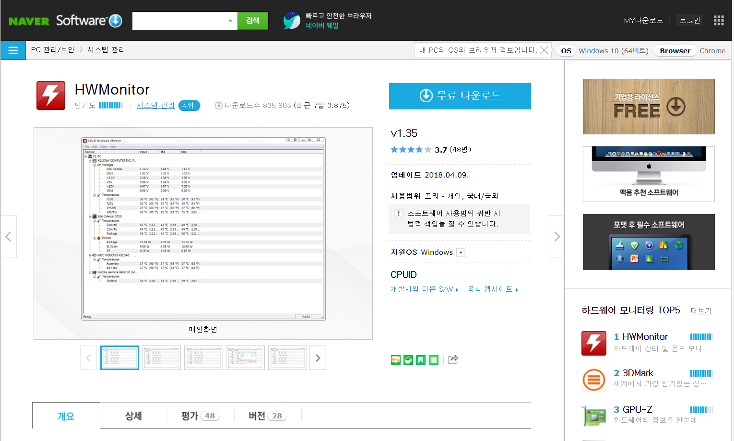
Task: Click the OS label badge
Action: tap(566, 51)
